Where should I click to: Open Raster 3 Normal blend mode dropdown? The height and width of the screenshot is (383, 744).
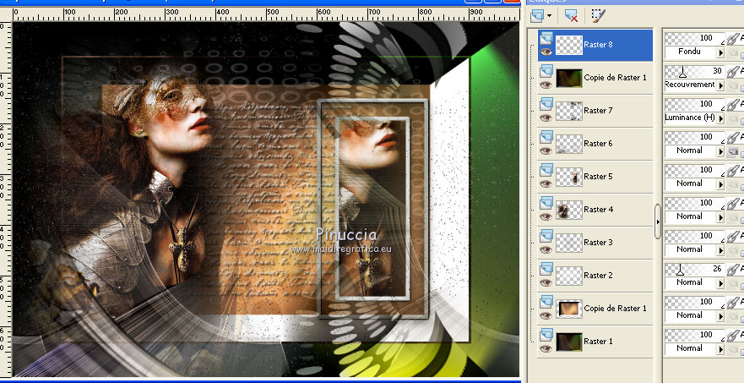tap(720, 250)
